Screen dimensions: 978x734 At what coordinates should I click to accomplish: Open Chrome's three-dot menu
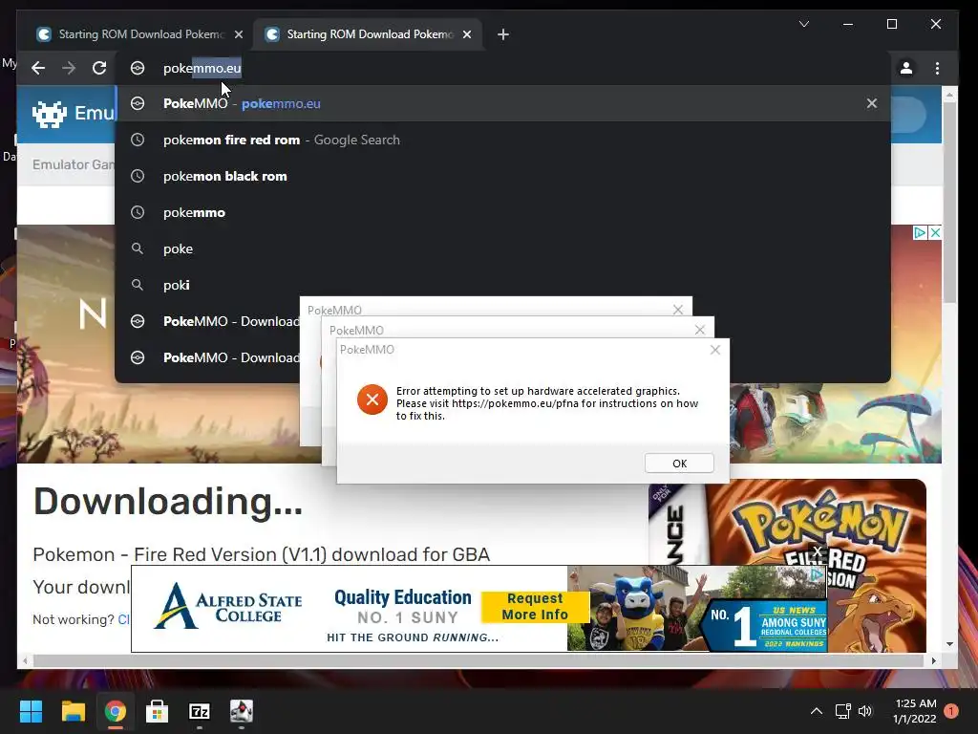pos(938,68)
